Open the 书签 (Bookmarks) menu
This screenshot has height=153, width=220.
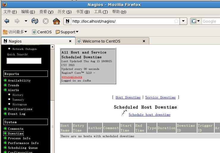click(83, 12)
